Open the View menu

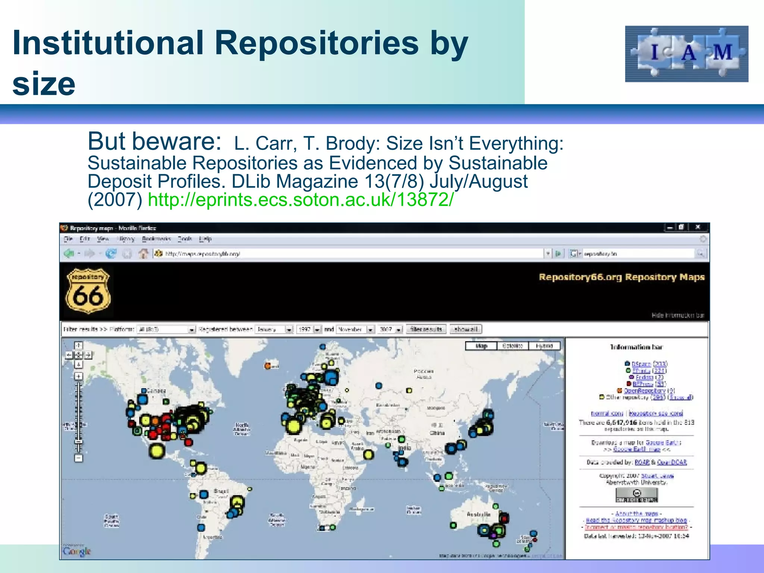coord(103,239)
